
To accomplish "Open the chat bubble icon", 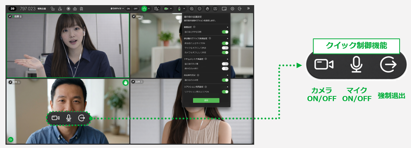I will tap(192, 9).
